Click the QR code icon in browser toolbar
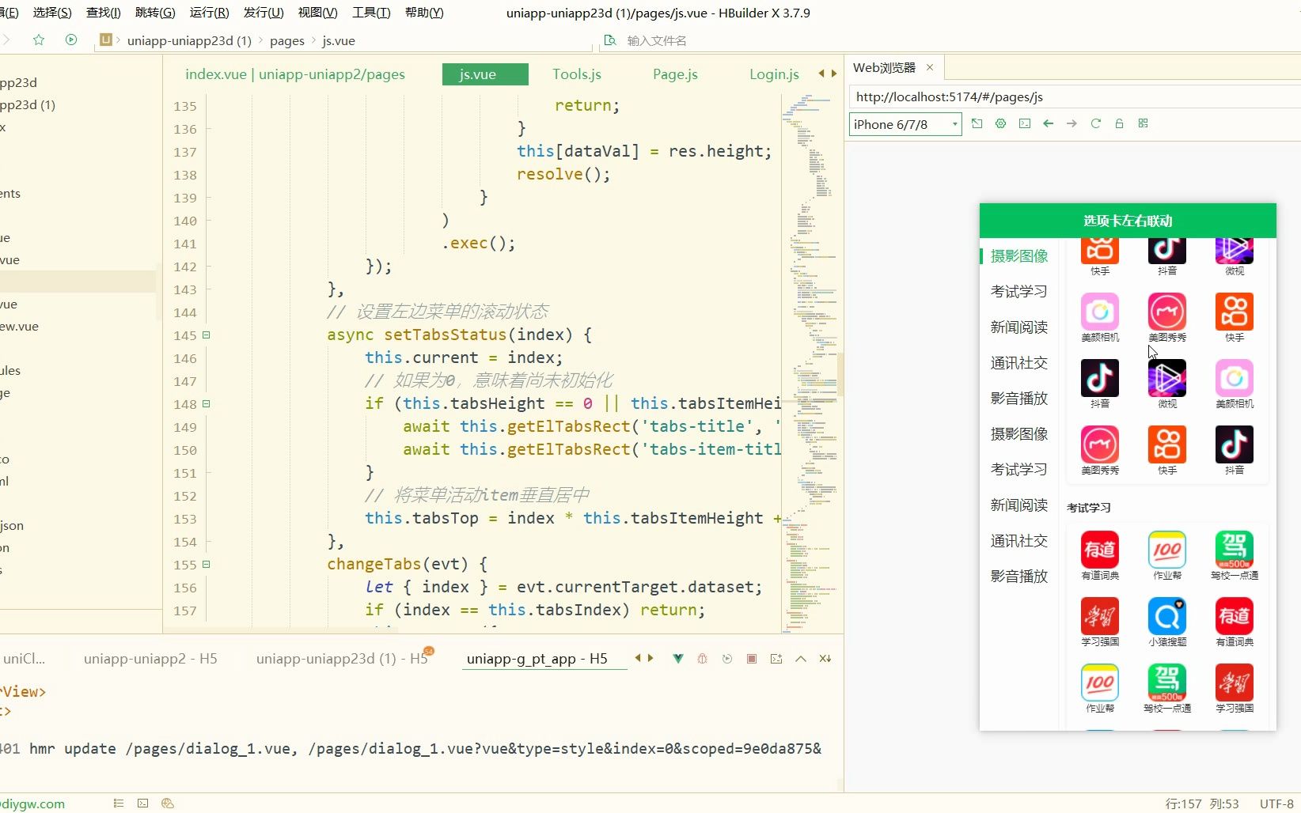Viewport: 1301px width, 813px height. coord(1144,123)
